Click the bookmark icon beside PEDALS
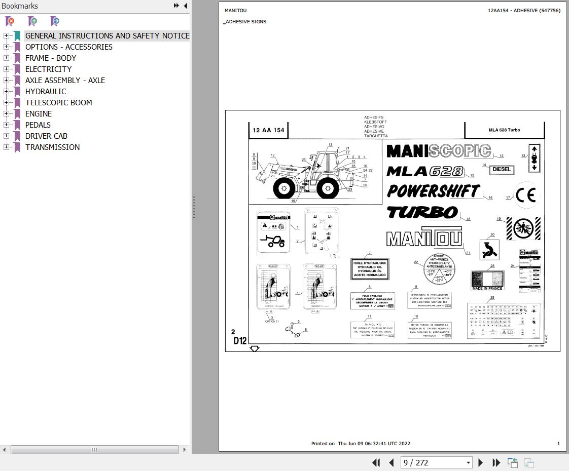The width and height of the screenshot is (569, 471). [x=17, y=125]
